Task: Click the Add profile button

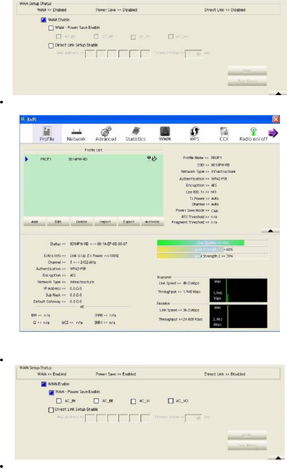Action: point(35,222)
